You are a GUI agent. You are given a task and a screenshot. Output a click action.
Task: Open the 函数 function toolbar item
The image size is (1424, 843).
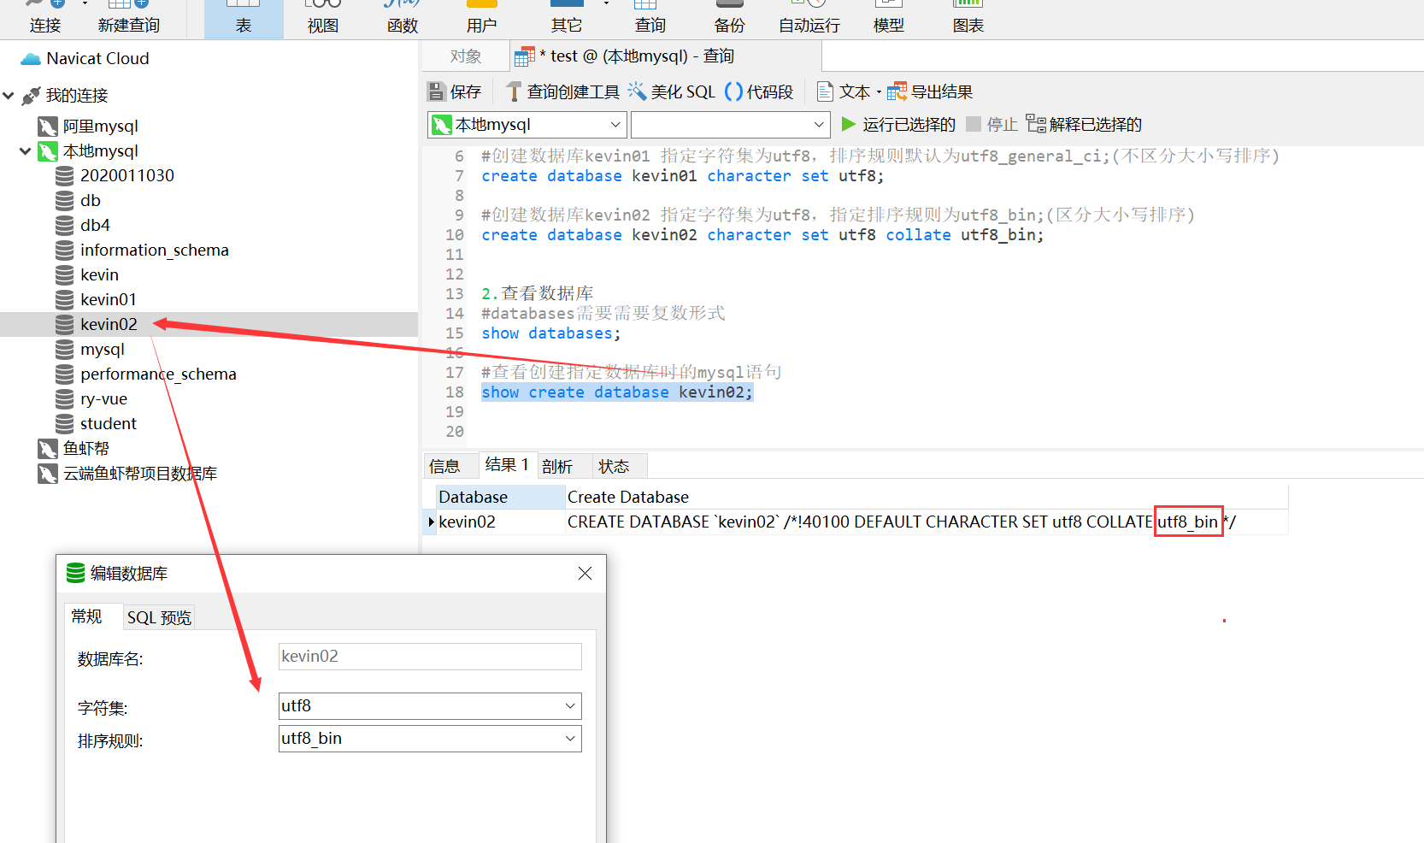click(403, 17)
